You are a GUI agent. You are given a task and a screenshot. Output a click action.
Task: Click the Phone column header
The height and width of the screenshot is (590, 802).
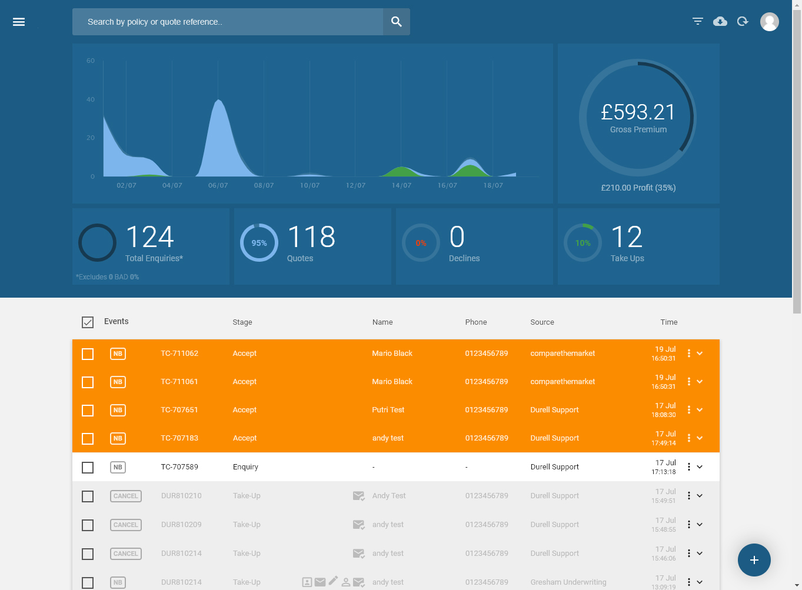[476, 322]
